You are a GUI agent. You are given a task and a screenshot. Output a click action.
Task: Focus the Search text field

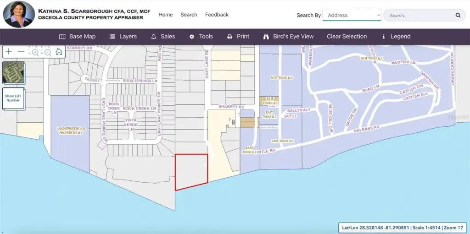[420, 15]
